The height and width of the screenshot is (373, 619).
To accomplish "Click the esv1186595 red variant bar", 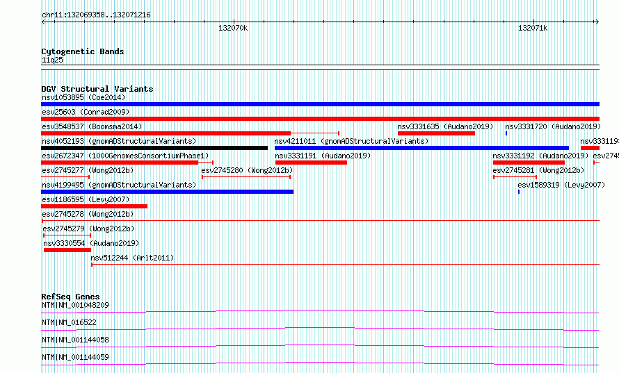I will tap(95, 206).
